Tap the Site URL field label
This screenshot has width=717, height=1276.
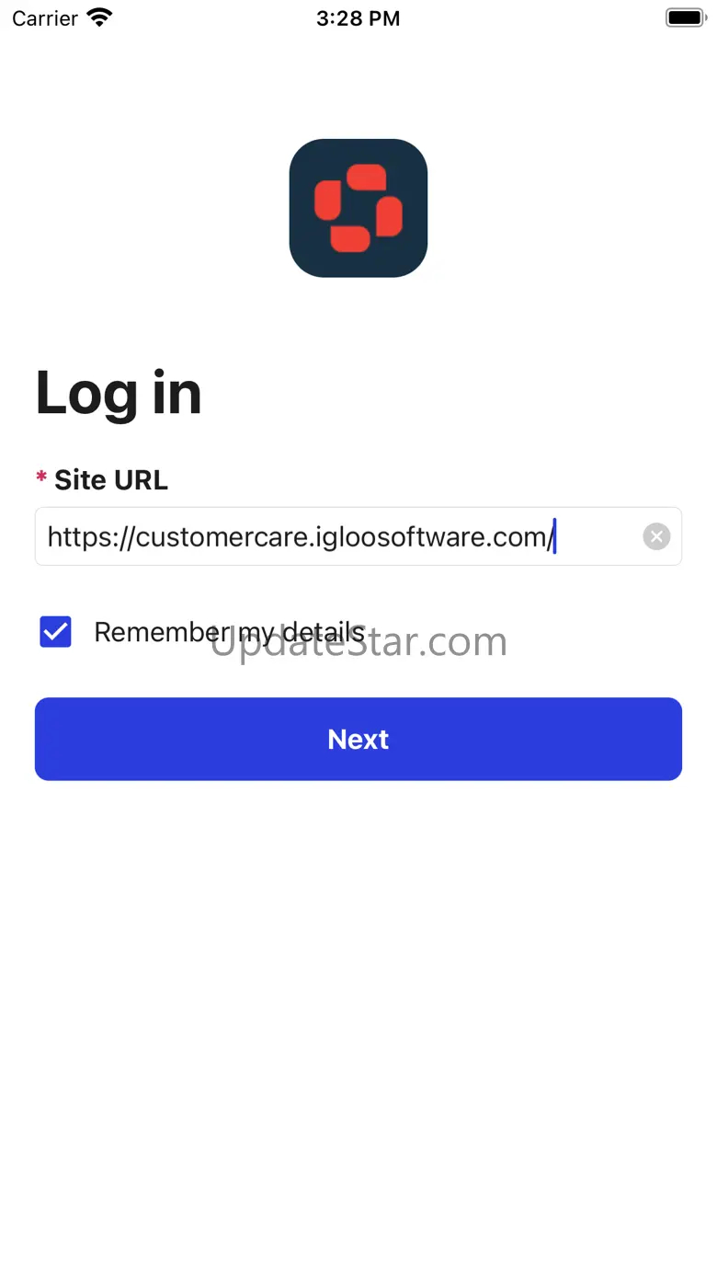pos(111,480)
